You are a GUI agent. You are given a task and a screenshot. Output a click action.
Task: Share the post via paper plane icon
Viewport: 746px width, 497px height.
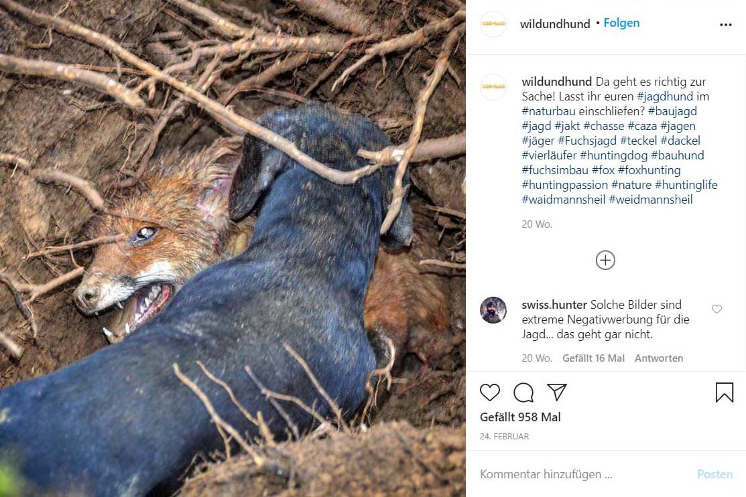[556, 392]
